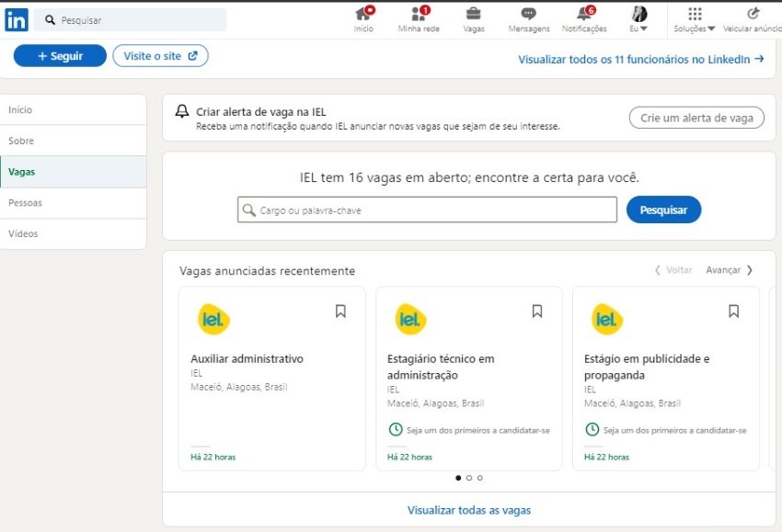Viewport: 782px width, 532px height.
Task: Open the Auxiliar administrativo job title
Action: (247, 358)
